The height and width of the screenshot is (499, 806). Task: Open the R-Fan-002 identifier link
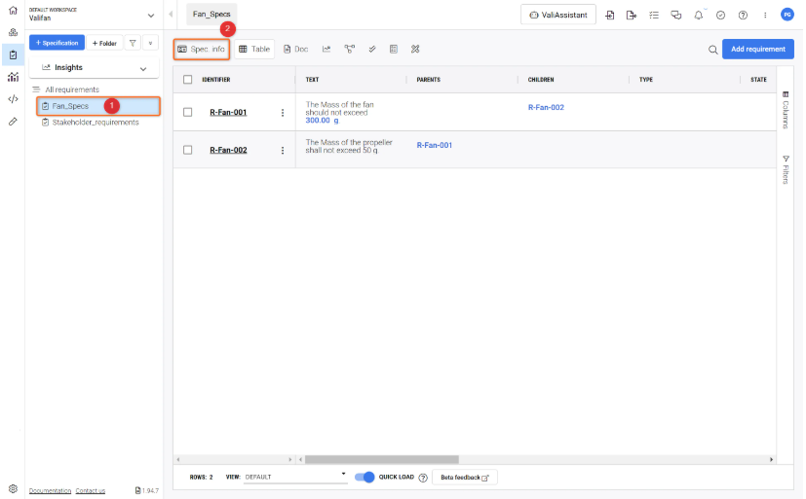click(228, 150)
